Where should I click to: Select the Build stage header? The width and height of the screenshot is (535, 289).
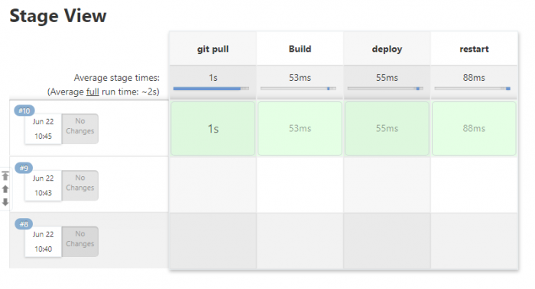click(x=300, y=49)
